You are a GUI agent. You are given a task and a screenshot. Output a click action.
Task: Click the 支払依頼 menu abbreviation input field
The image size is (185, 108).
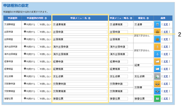pos(118,77)
